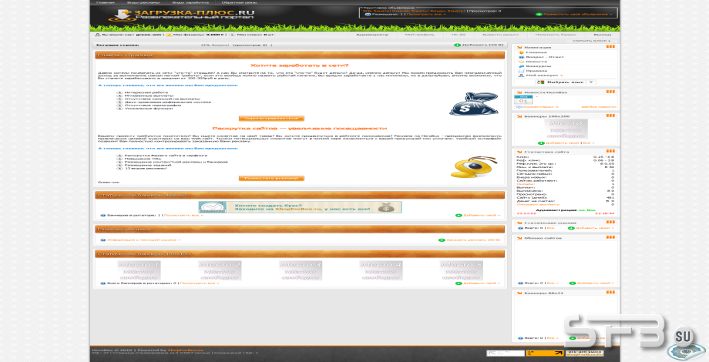This screenshot has width=709, height=362.
Task: Expand the Мой аккаунт navigation item
Action: click(x=543, y=75)
